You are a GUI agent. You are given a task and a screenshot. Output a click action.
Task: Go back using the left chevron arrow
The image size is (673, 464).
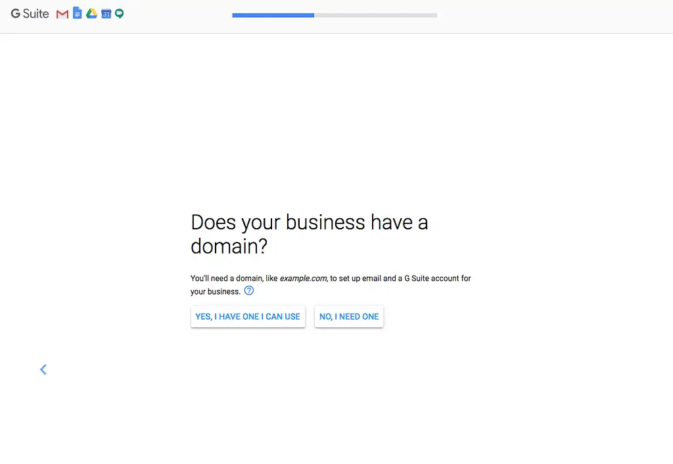click(43, 369)
